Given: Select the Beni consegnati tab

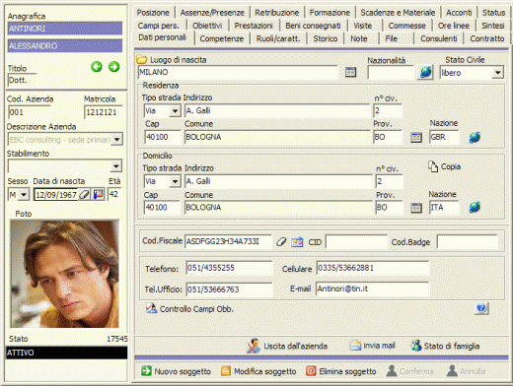Looking at the screenshot, I should point(313,26).
